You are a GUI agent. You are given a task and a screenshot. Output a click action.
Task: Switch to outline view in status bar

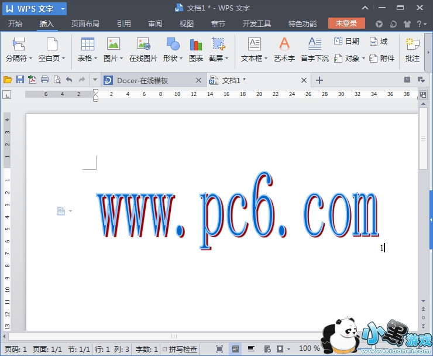(x=251, y=349)
